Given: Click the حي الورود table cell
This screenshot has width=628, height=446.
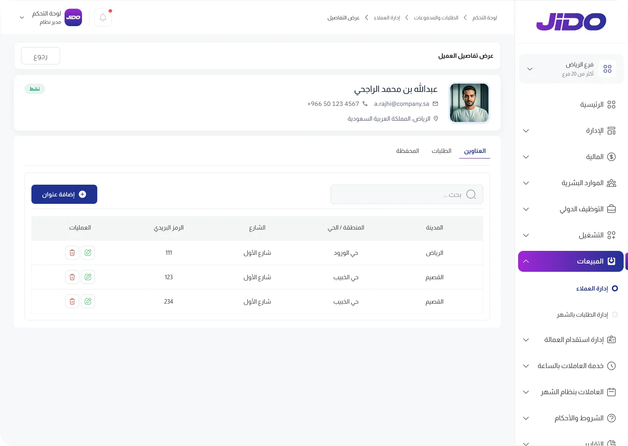Looking at the screenshot, I should pyautogui.click(x=346, y=253).
